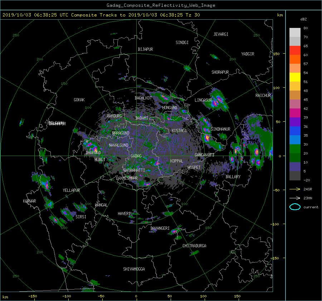Click the LINGASUR city label
This screenshot has height=301, width=322.
click(x=203, y=100)
